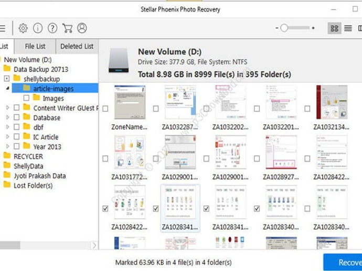Tick checkbox for ZoneName thumbnail
Viewport: 362px width, 271px height.
(x=105, y=108)
